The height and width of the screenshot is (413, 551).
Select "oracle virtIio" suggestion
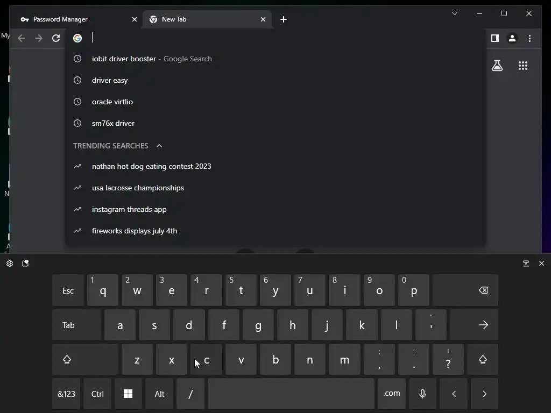pyautogui.click(x=275, y=102)
